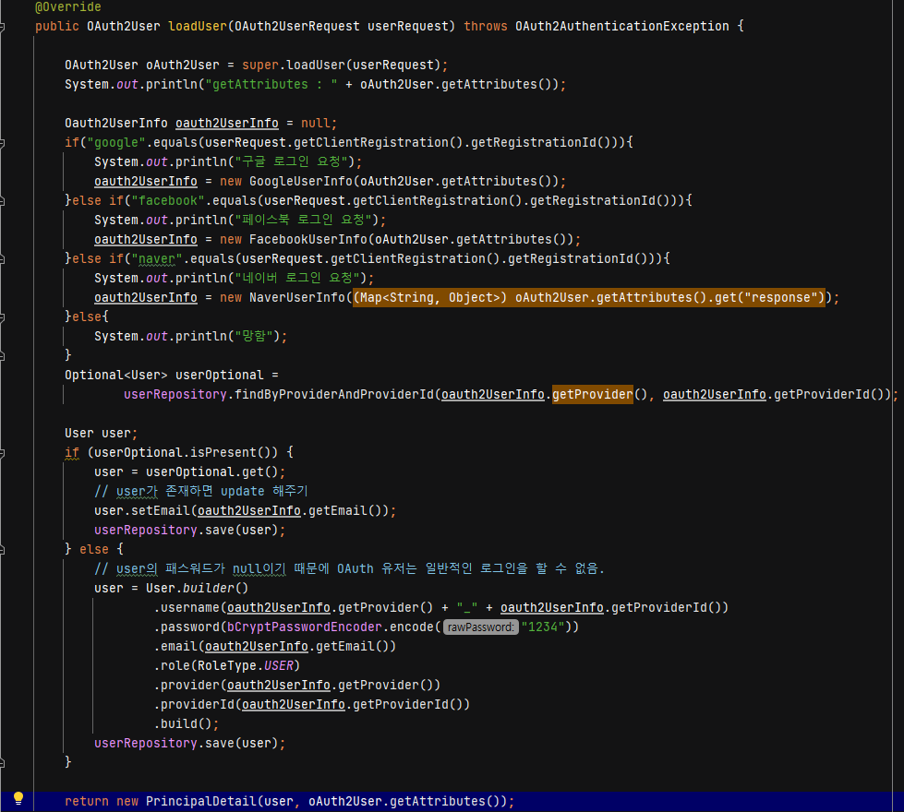Click the OAuth2UserRequest parameter type
This screenshot has width=904, height=812.
[x=297, y=26]
